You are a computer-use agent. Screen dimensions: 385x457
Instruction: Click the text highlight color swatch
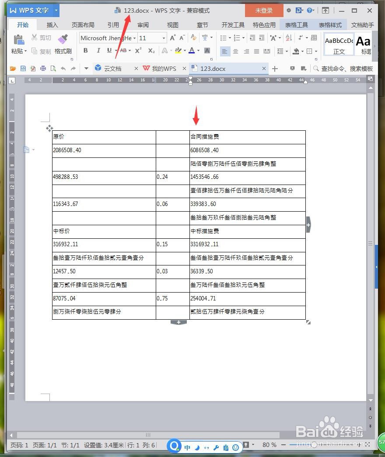(178, 51)
